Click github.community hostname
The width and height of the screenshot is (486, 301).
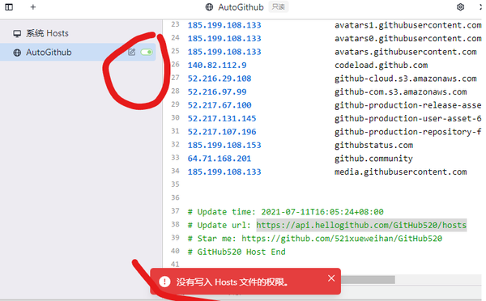373,159
